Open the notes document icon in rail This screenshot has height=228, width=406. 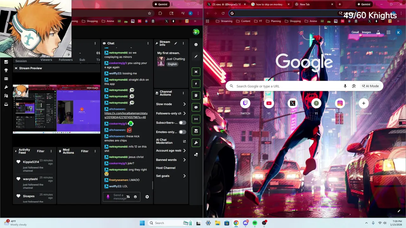(x=196, y=95)
